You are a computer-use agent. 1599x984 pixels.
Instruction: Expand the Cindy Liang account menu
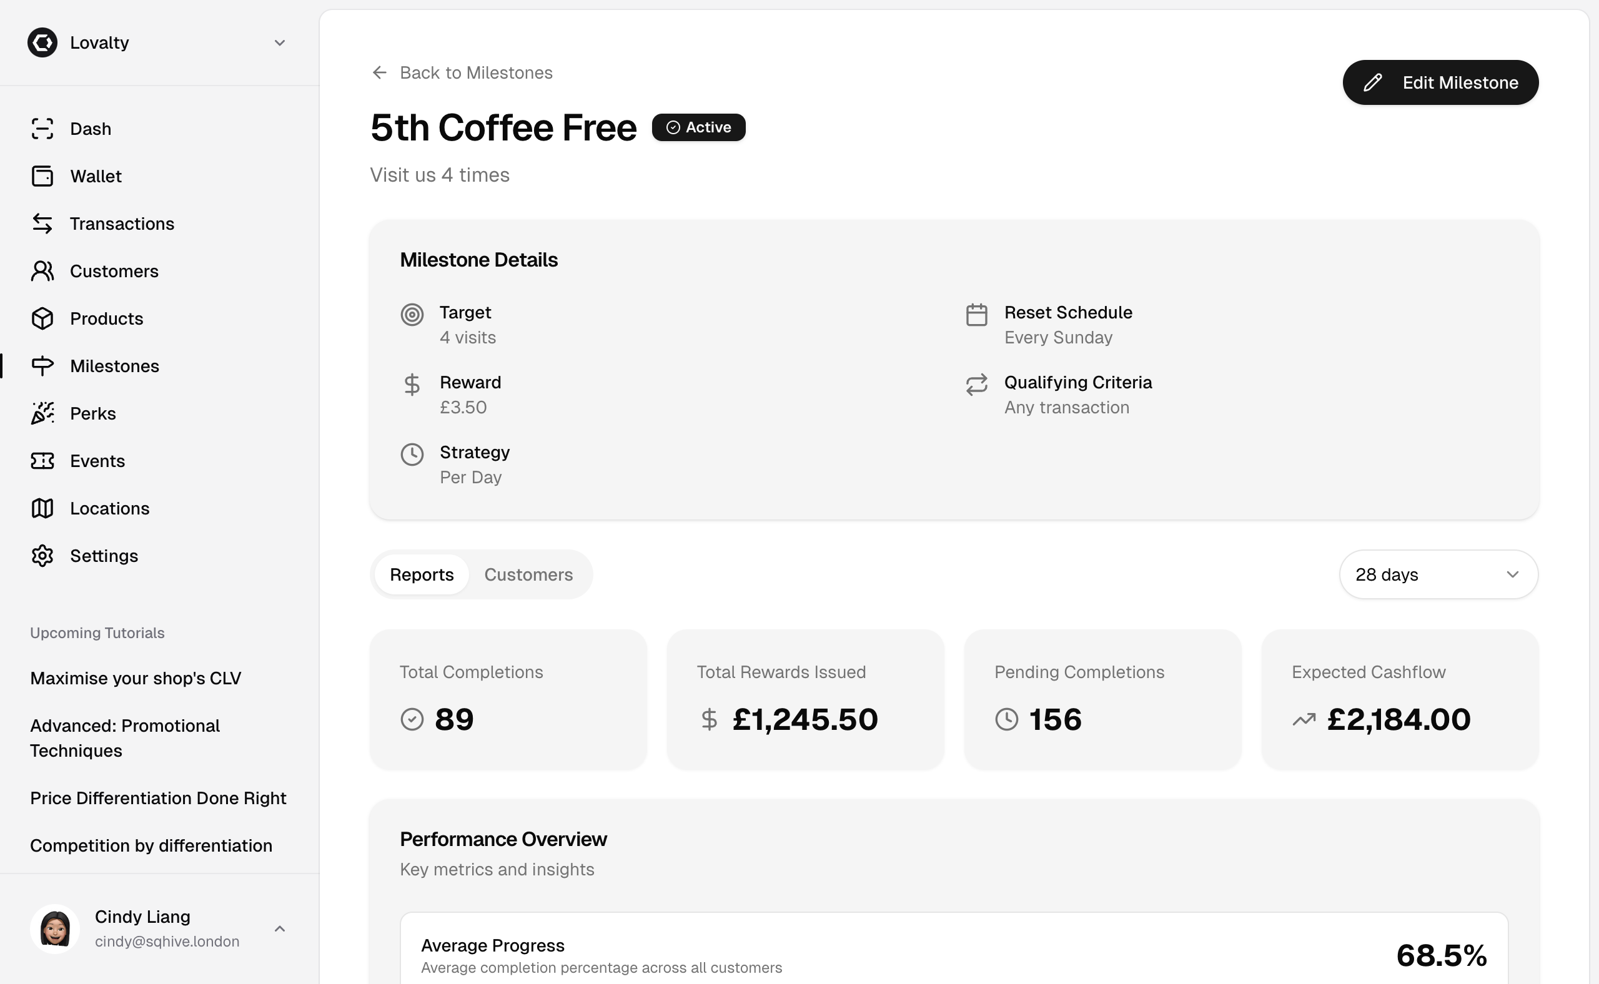point(280,928)
